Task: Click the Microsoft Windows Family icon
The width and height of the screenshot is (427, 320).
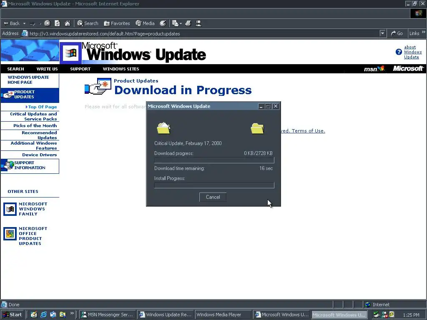Action: [10, 209]
